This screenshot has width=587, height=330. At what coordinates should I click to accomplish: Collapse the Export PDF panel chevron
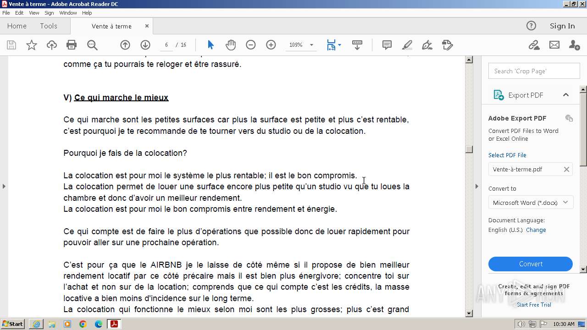coord(566,95)
